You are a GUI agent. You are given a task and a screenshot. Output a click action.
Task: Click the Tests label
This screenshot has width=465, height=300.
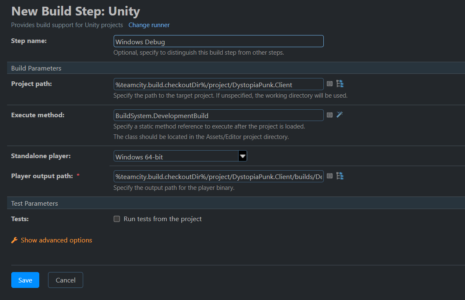click(20, 219)
